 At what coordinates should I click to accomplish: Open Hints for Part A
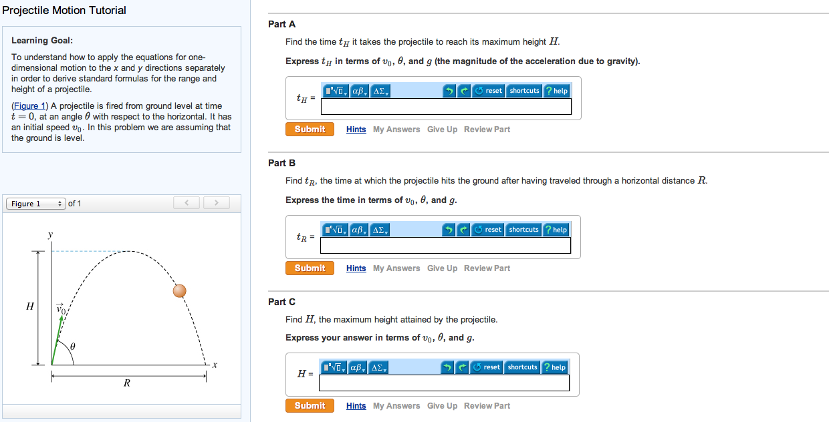pyautogui.click(x=356, y=129)
